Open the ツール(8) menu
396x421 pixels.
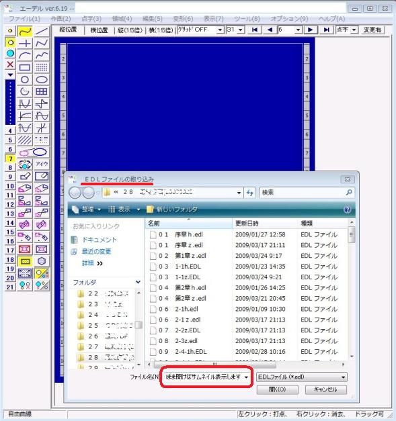tap(247, 19)
